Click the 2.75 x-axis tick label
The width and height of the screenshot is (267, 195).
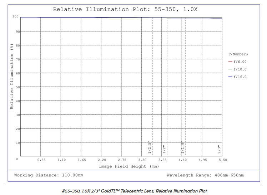[x=122, y=160]
